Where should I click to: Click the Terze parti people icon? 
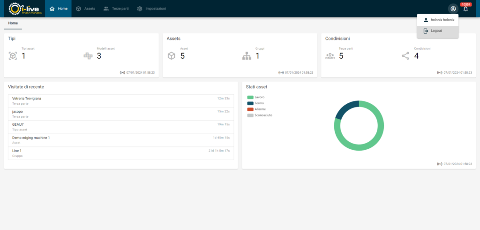[330, 56]
